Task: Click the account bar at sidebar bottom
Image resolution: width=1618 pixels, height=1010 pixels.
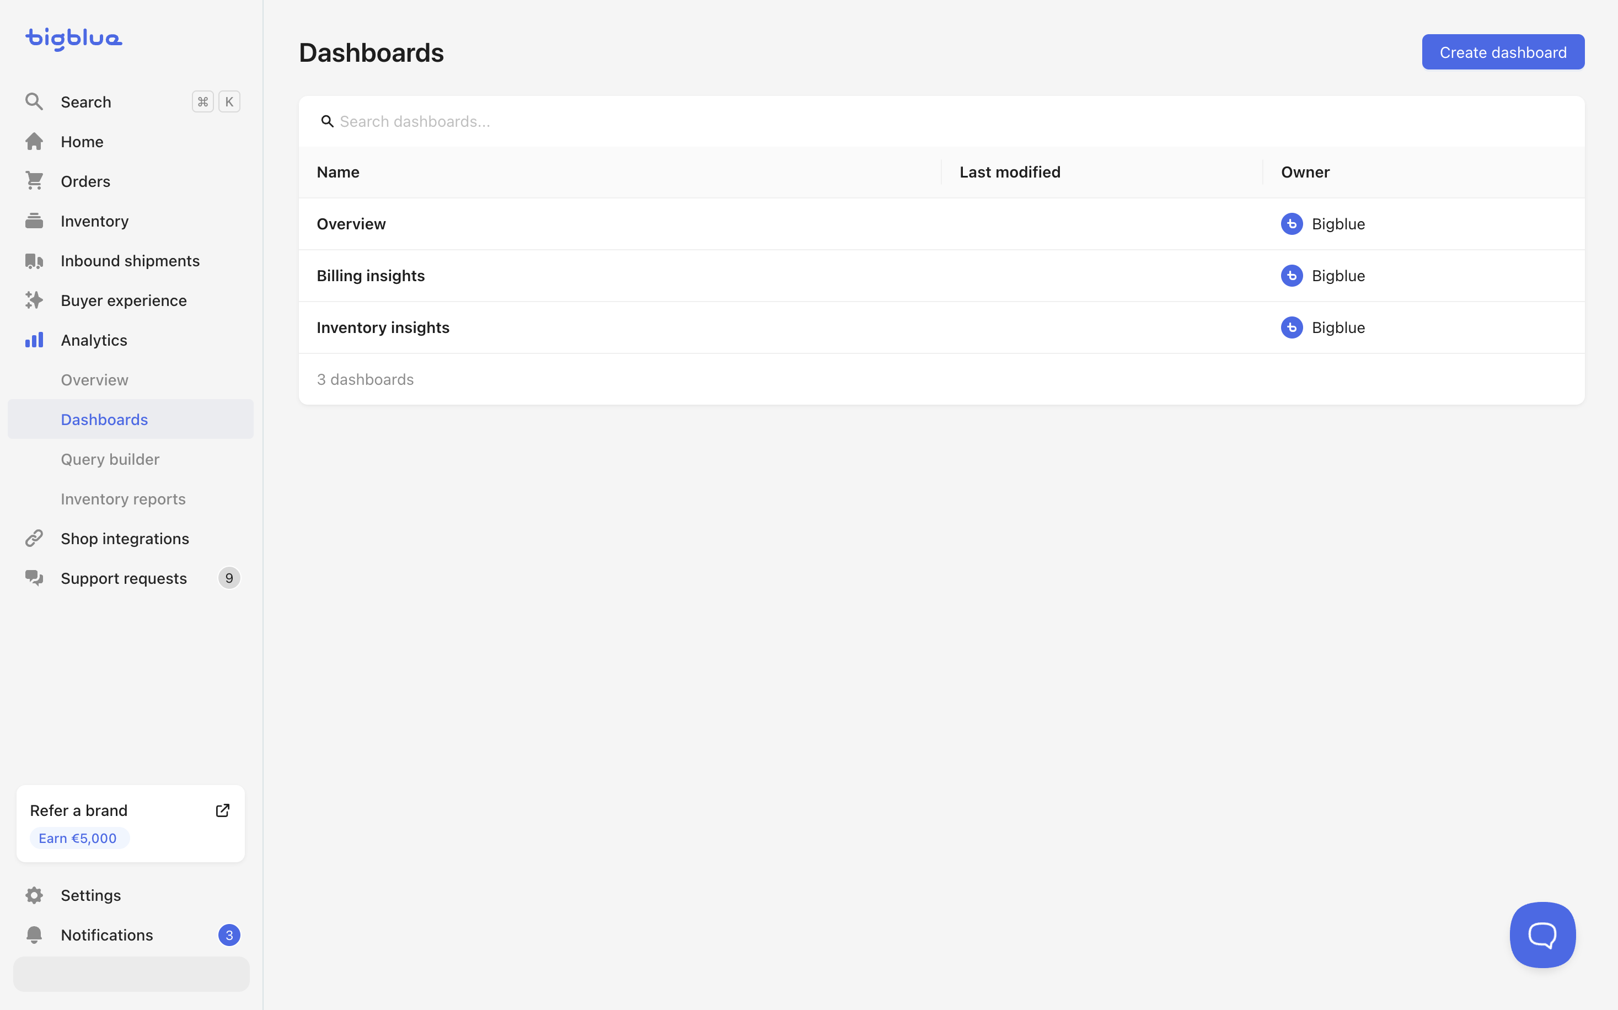Action: pyautogui.click(x=131, y=974)
